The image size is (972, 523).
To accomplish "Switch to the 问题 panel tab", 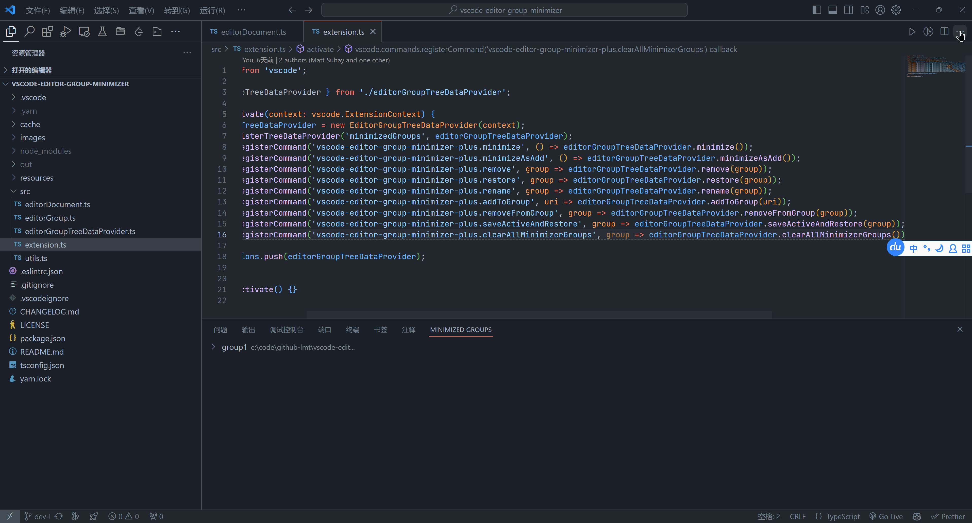I will (x=220, y=329).
